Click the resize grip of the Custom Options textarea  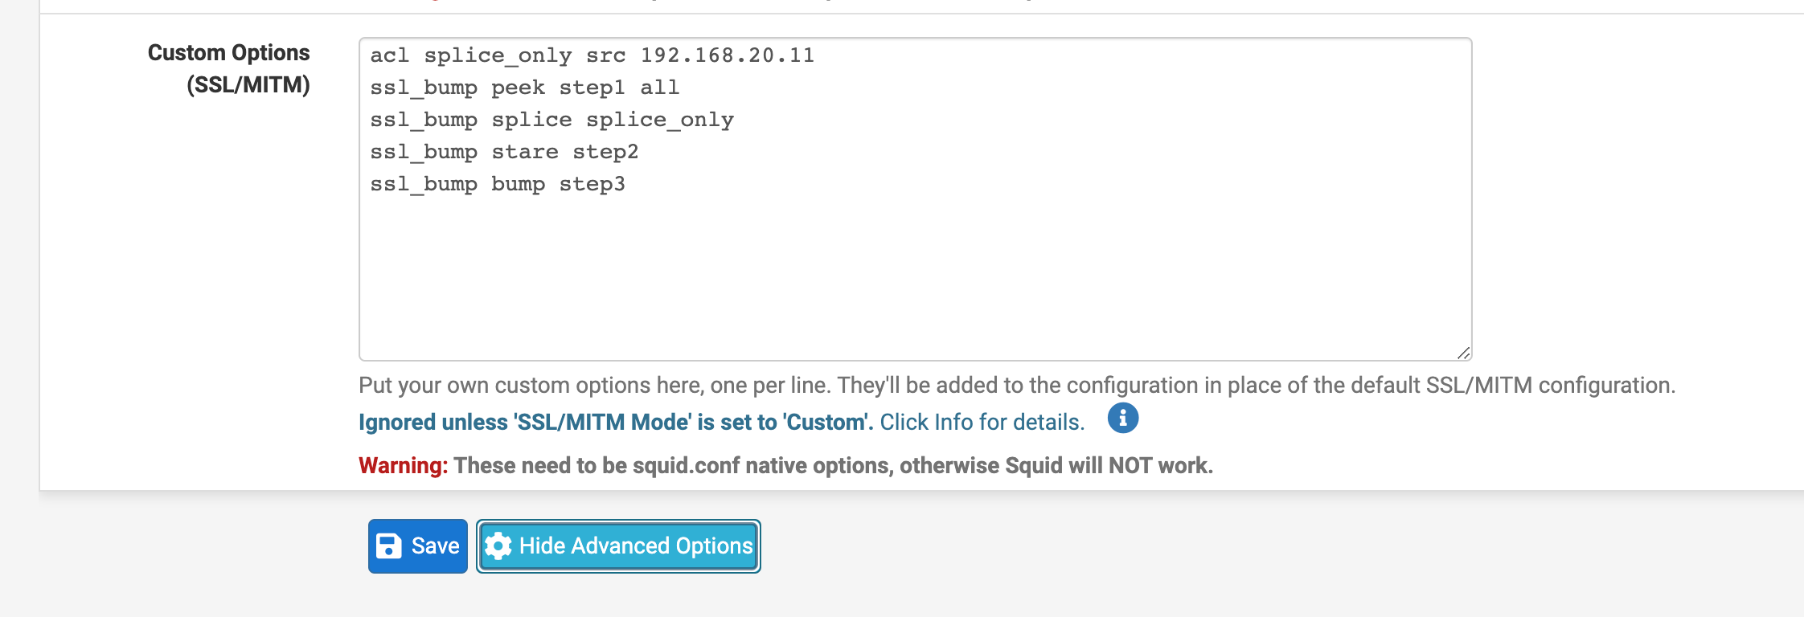click(1463, 353)
